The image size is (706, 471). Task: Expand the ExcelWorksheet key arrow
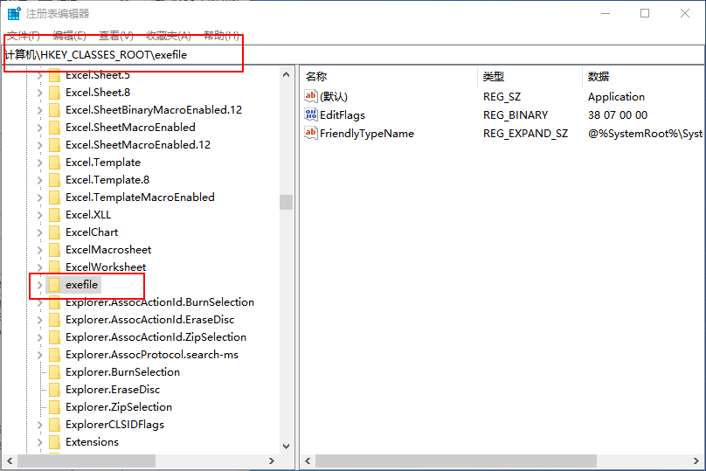pyautogui.click(x=39, y=267)
